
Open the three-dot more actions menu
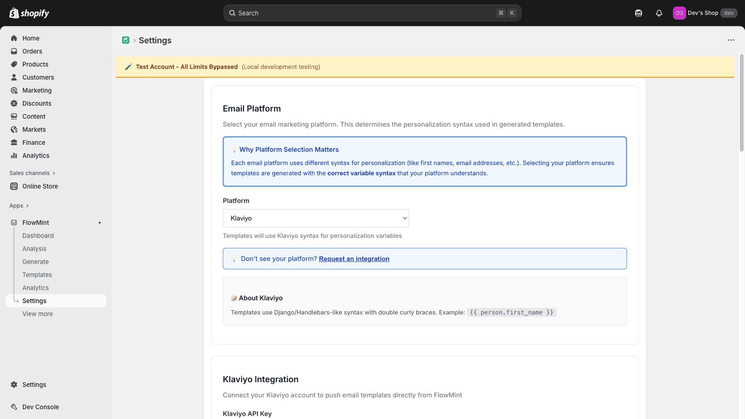[730, 40]
